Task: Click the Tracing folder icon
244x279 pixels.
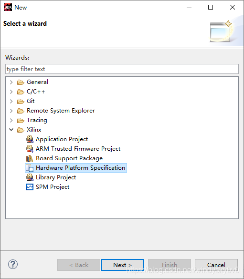Action: (21, 121)
